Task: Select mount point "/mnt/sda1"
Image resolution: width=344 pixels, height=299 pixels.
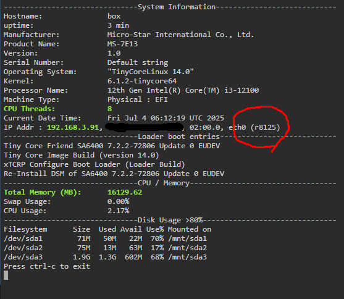Action: (x=187, y=238)
